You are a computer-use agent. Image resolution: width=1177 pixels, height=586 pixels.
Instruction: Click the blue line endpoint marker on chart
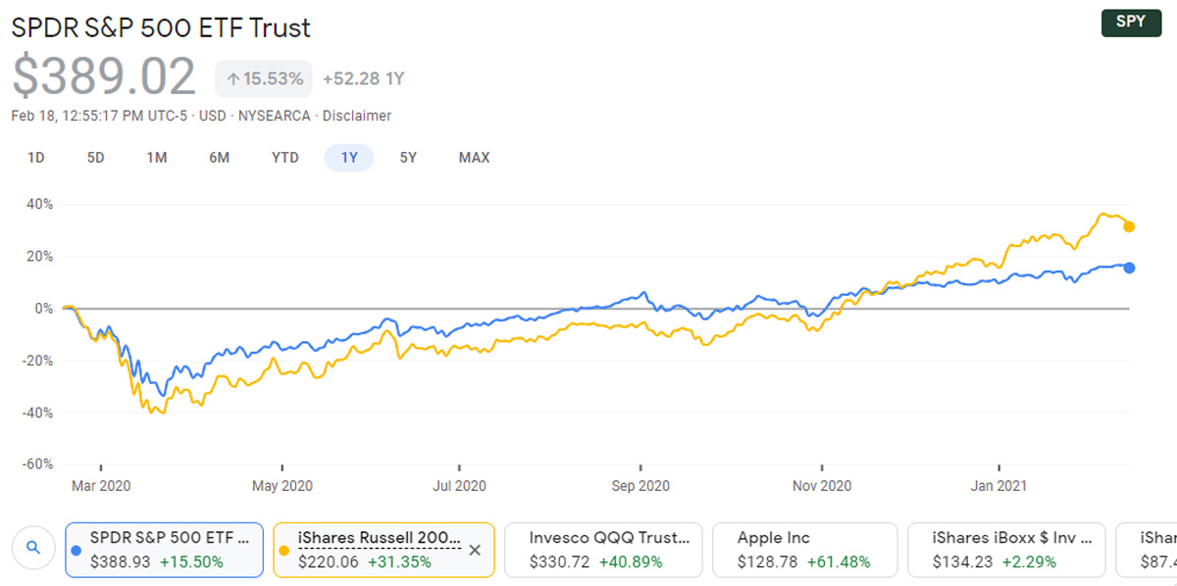coord(1130,268)
